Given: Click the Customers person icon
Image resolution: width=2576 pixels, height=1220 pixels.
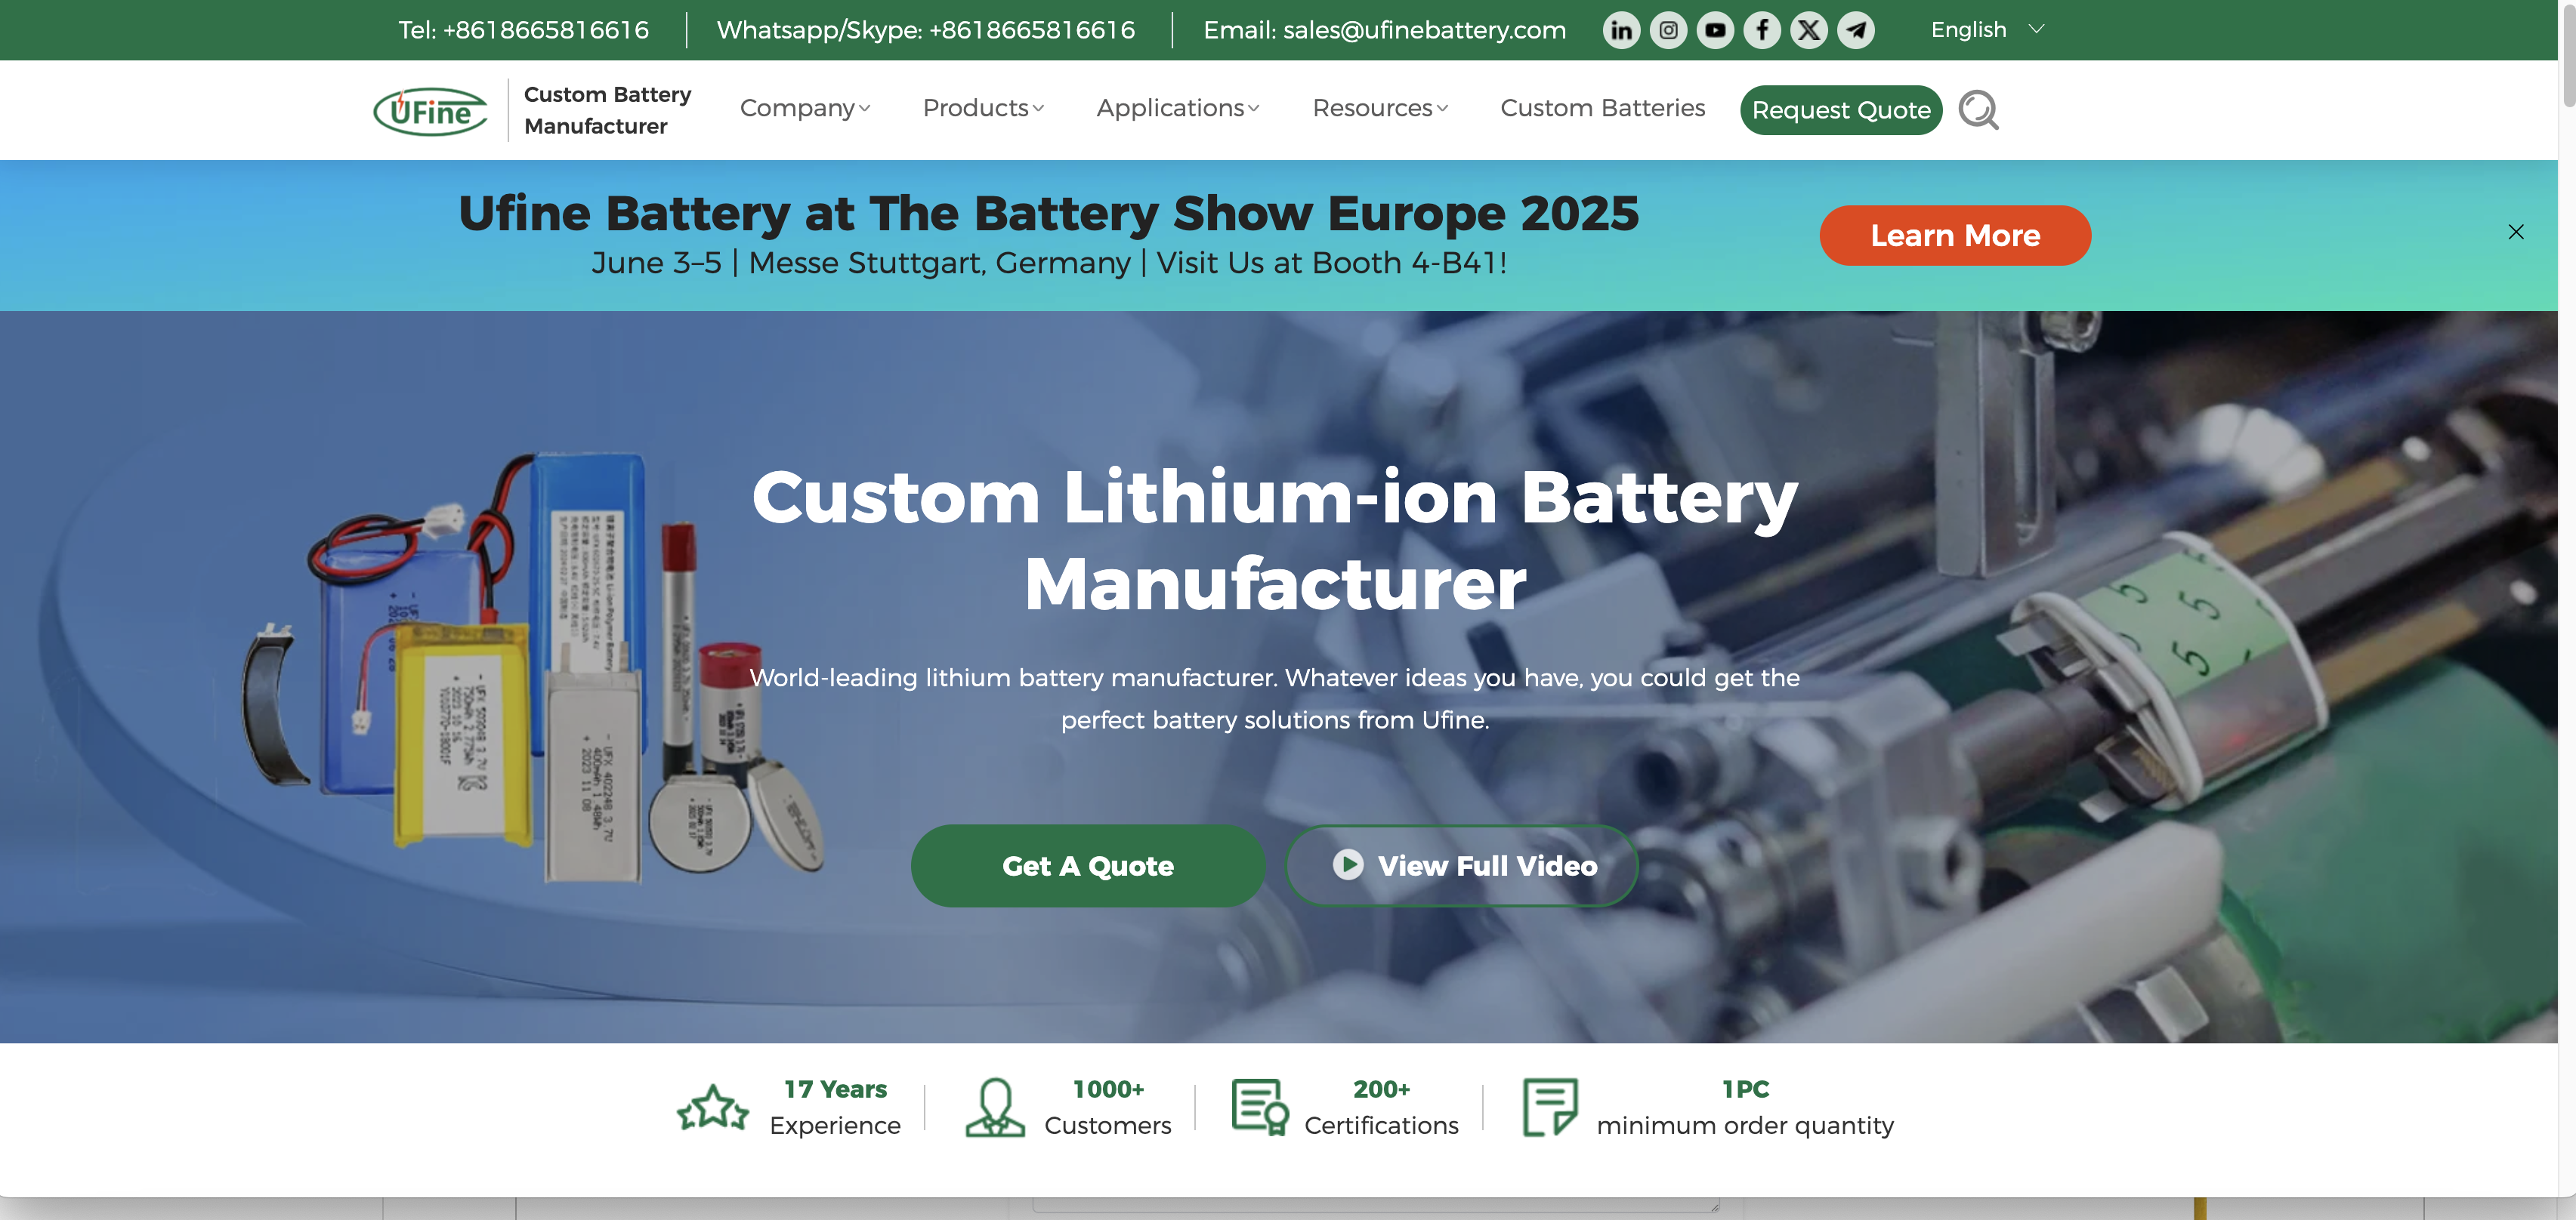Looking at the screenshot, I should point(995,1107).
